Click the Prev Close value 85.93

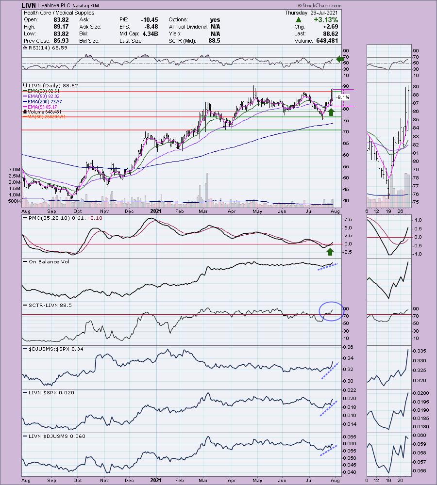click(61, 41)
